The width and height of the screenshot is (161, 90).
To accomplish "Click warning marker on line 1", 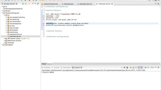I will tap(42, 7).
